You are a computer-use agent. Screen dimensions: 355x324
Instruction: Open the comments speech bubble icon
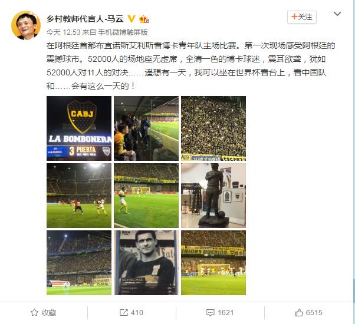coord(211,313)
